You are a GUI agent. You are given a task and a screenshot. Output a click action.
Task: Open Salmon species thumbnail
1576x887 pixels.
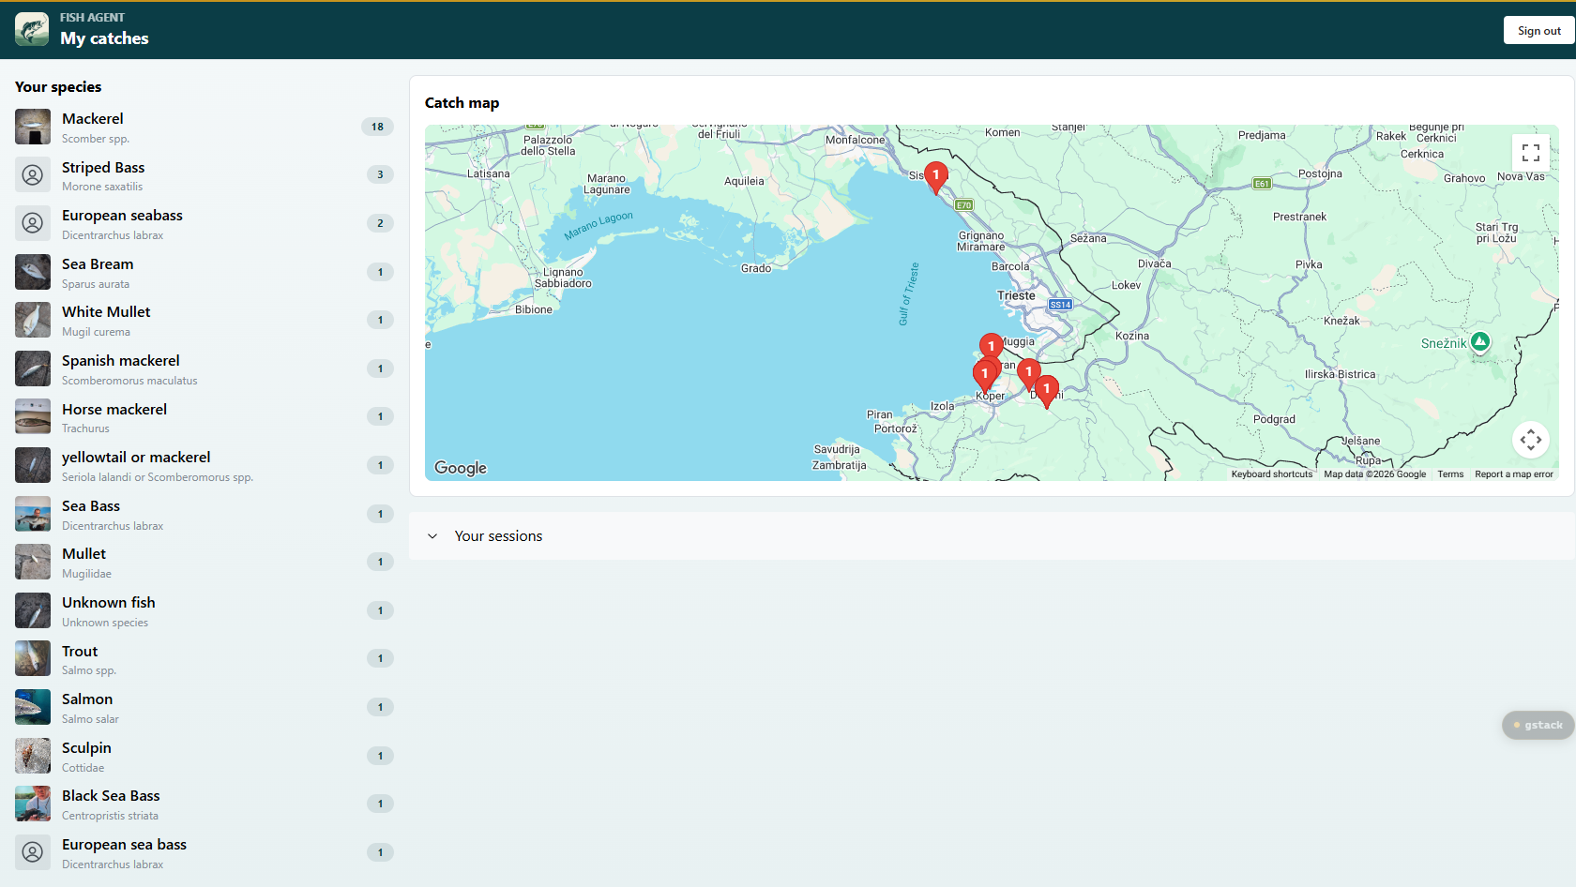[33, 707]
